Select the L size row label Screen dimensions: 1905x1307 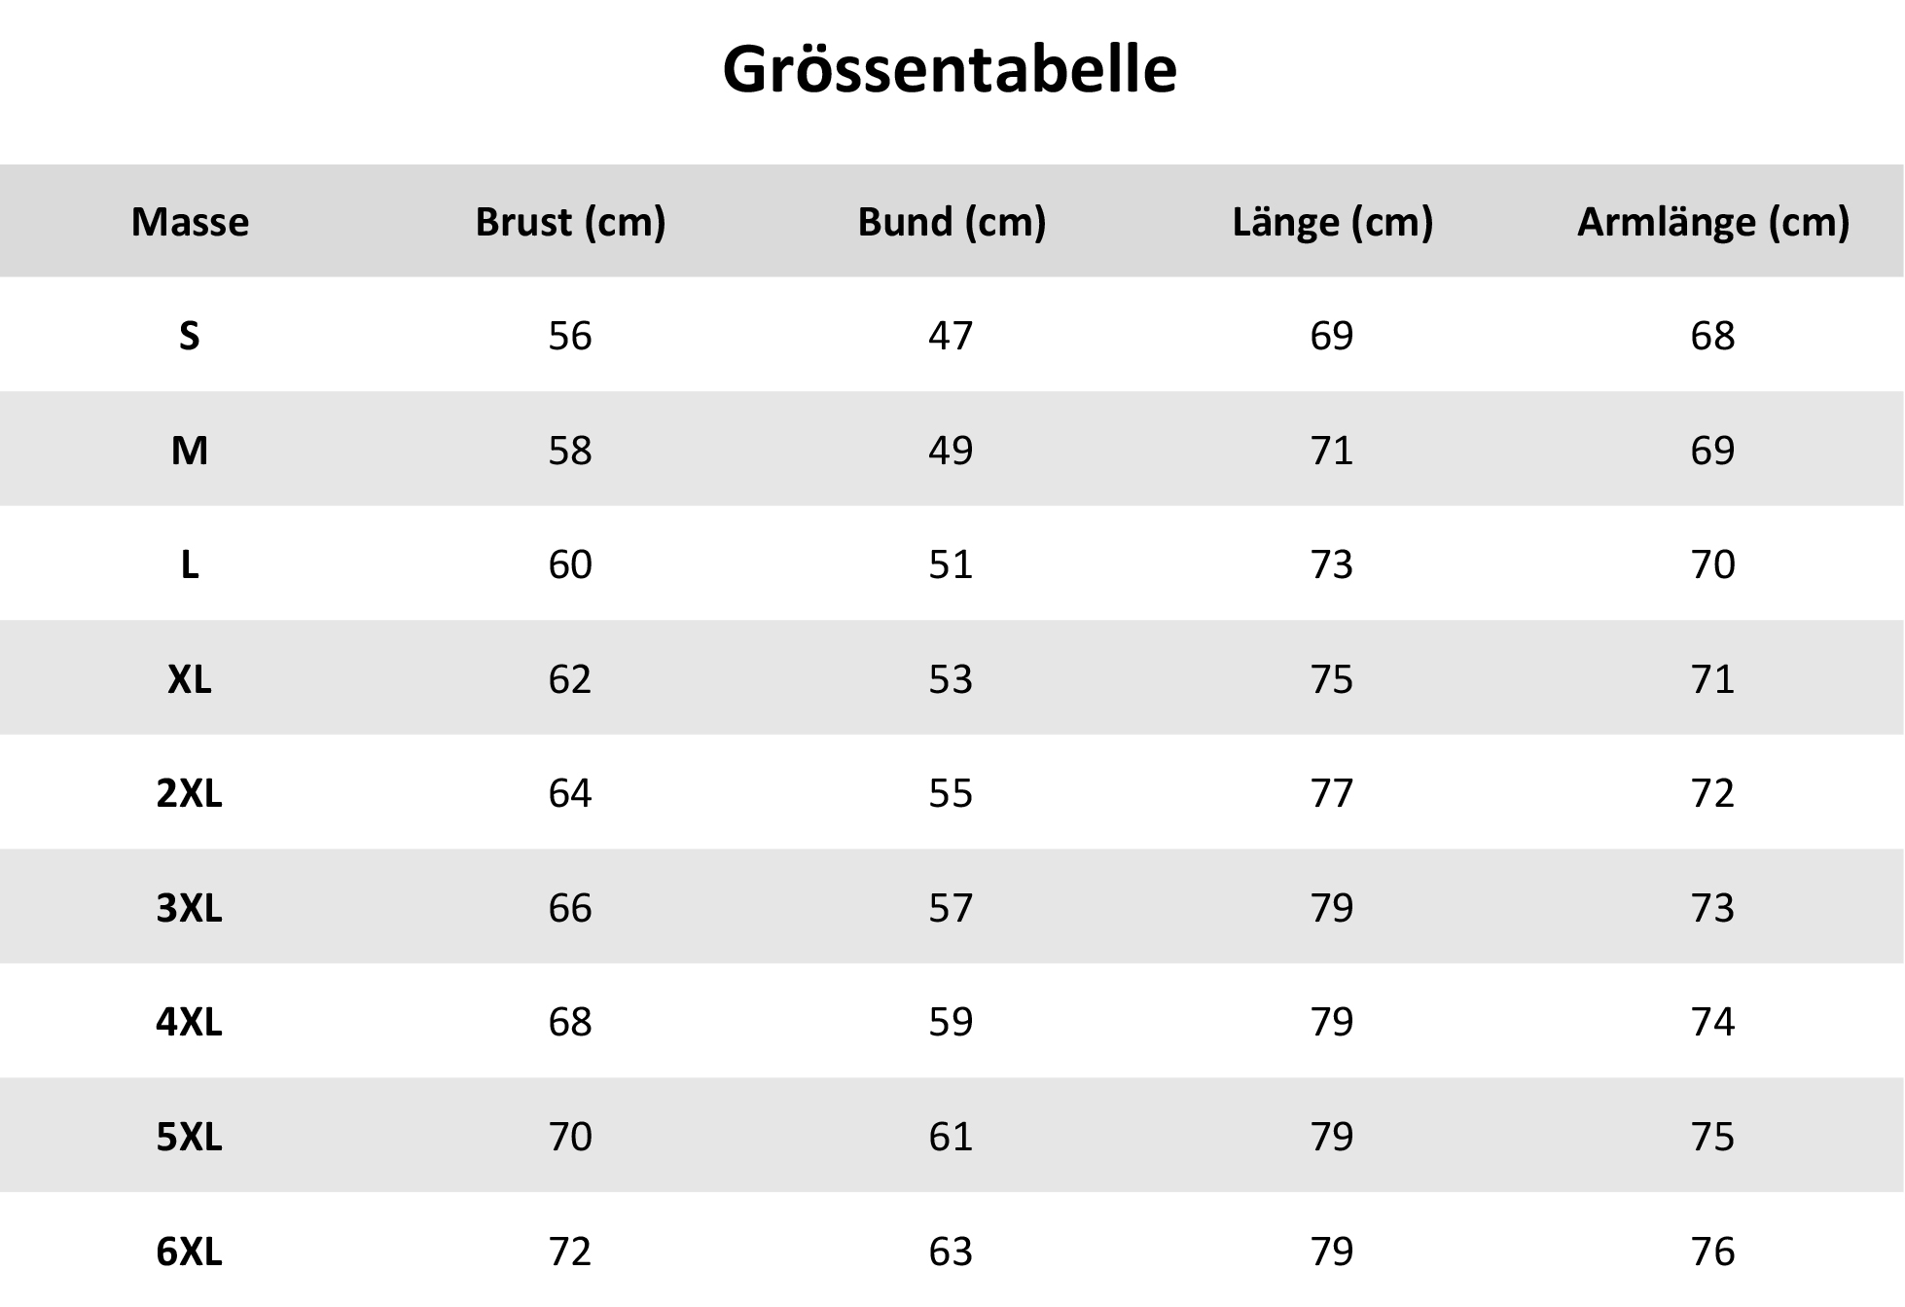(190, 564)
